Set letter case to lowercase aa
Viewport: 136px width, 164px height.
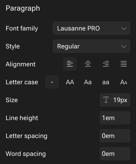106,82
